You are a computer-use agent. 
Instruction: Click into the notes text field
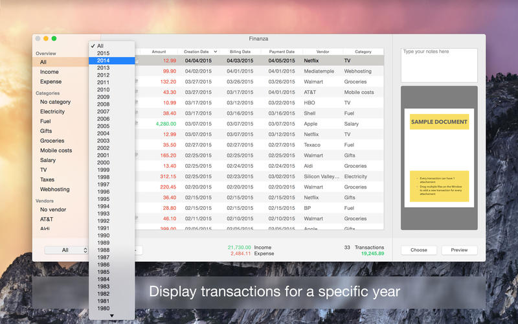click(439, 65)
